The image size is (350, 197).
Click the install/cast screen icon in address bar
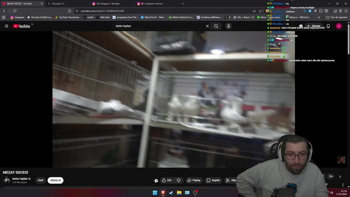[x=254, y=11]
